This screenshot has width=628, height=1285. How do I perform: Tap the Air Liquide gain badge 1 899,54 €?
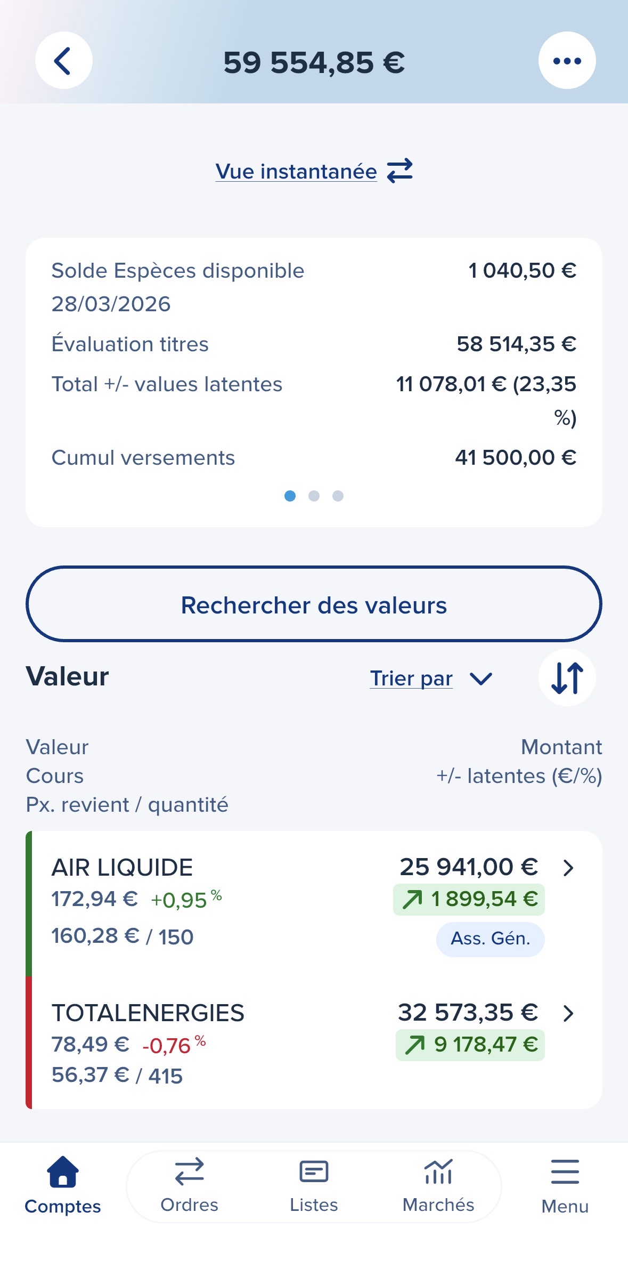469,900
